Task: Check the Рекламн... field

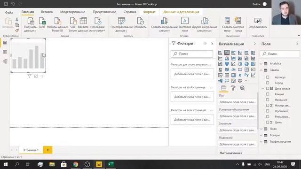Action: tap(268, 116)
